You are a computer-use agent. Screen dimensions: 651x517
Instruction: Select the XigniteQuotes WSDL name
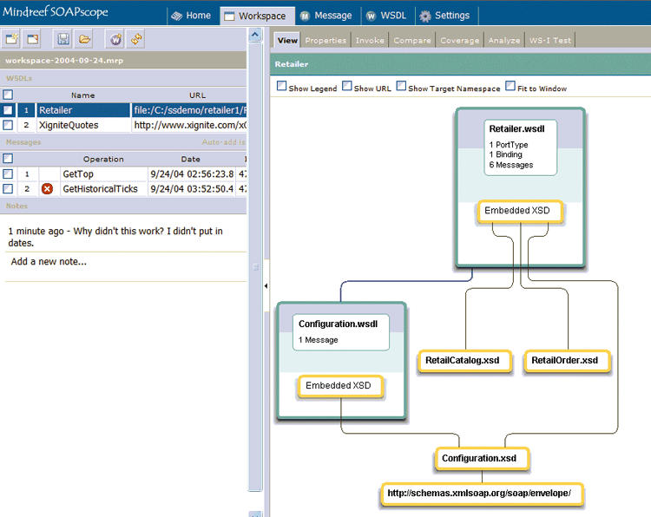(x=83, y=125)
